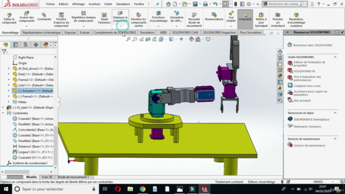Screen dimensions: 345x194
Task: Switch to Vues 3D tab
Action: [x=47, y=177]
